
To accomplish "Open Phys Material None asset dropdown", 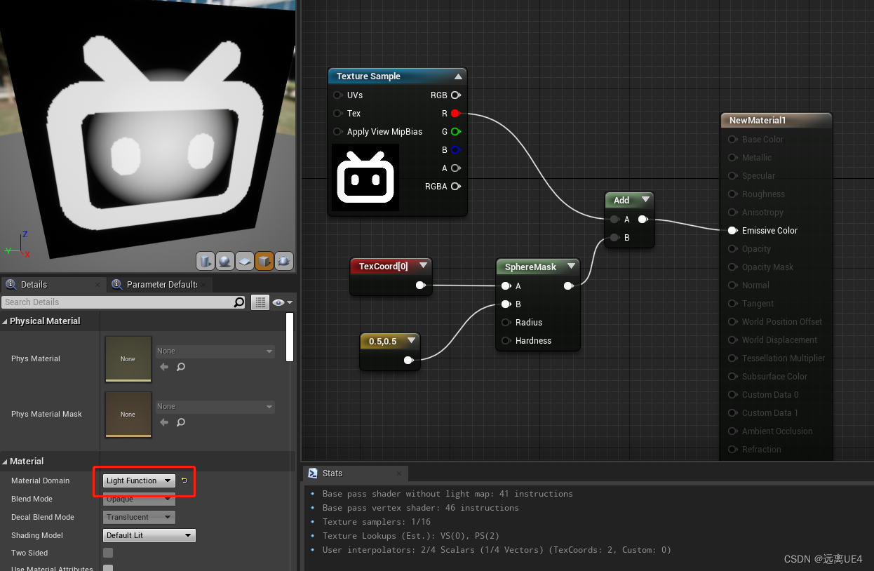I will tap(215, 351).
